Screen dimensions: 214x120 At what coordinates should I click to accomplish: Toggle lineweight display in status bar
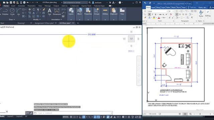pos(104,117)
